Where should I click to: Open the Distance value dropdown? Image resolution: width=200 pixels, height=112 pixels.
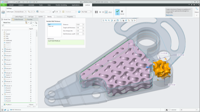point(83,24)
